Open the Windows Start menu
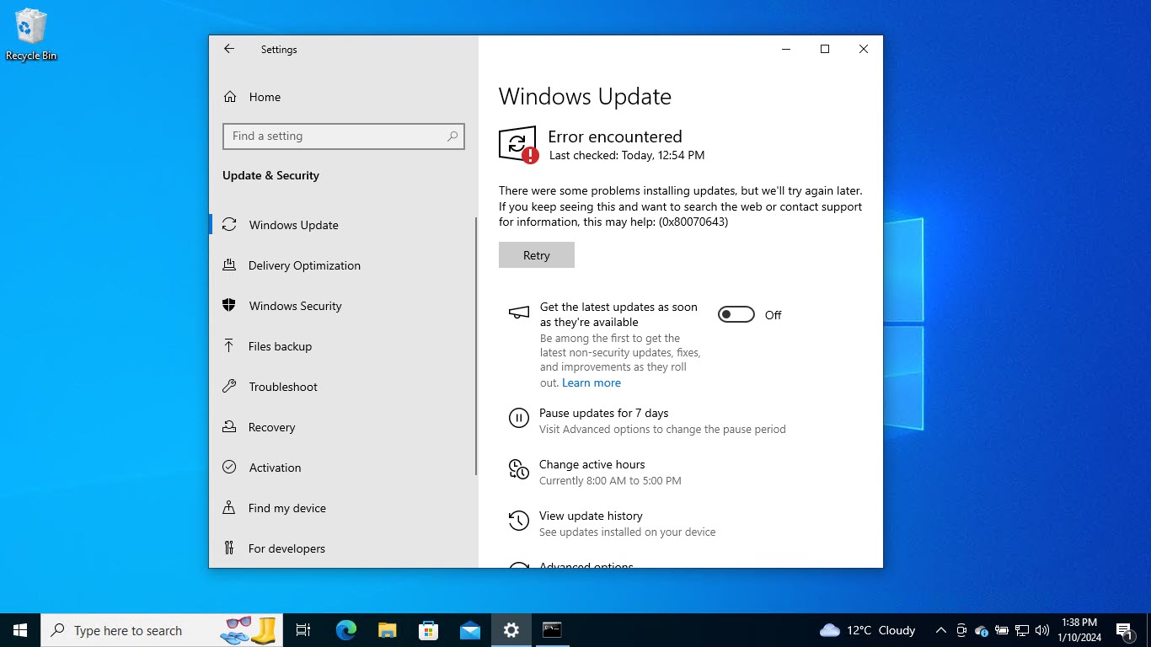This screenshot has width=1151, height=647. point(20,630)
